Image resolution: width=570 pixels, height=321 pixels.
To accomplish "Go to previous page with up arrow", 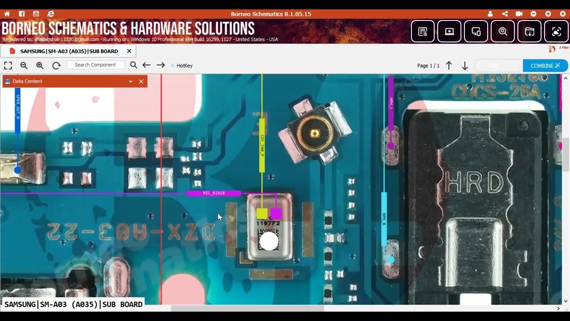I will [449, 66].
